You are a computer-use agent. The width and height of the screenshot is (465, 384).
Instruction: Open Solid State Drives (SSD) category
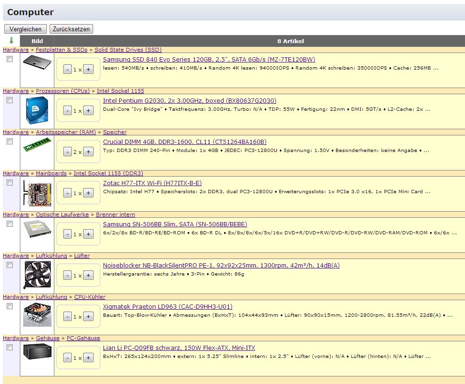[128, 50]
